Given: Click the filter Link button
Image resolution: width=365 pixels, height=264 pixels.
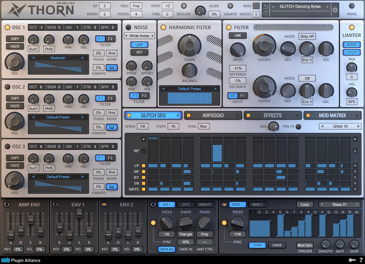Looking at the screenshot, I should [238, 36].
